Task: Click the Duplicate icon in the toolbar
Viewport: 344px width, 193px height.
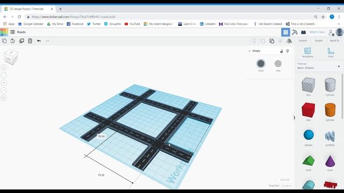Action: coord(21,41)
